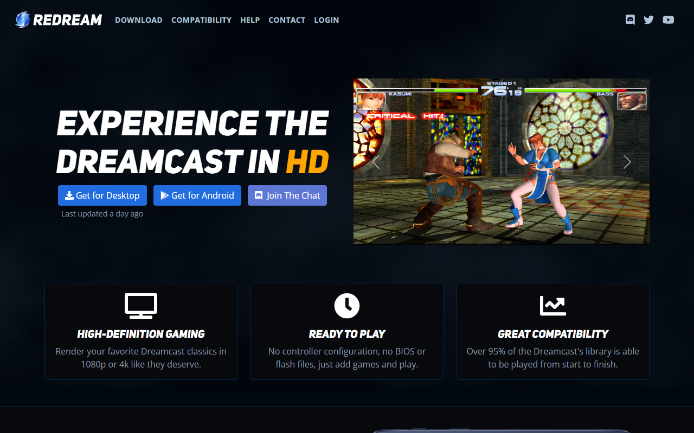Show the next screenshot in the carousel
694x433 pixels.
point(627,161)
